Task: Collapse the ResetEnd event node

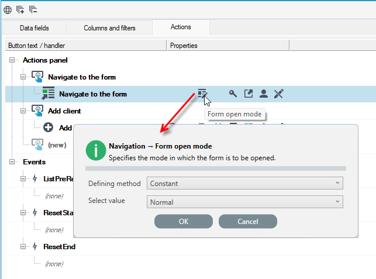Action: [23, 247]
